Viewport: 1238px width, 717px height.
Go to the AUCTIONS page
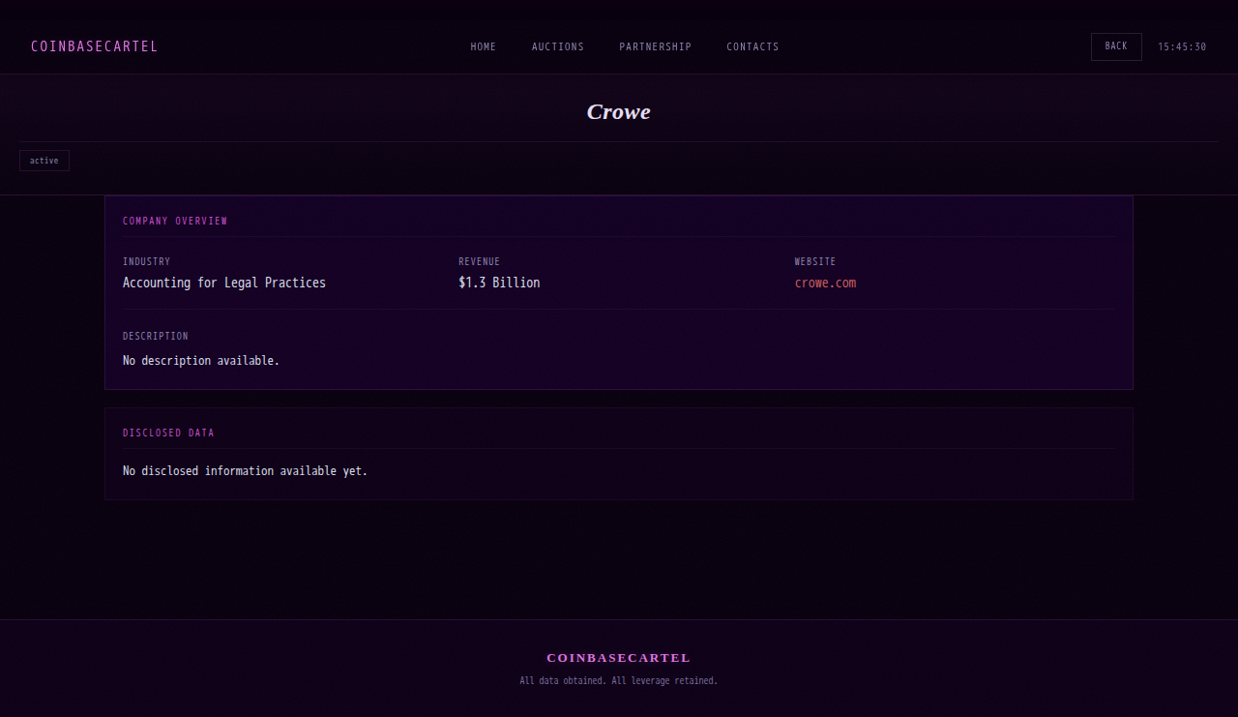point(558,46)
